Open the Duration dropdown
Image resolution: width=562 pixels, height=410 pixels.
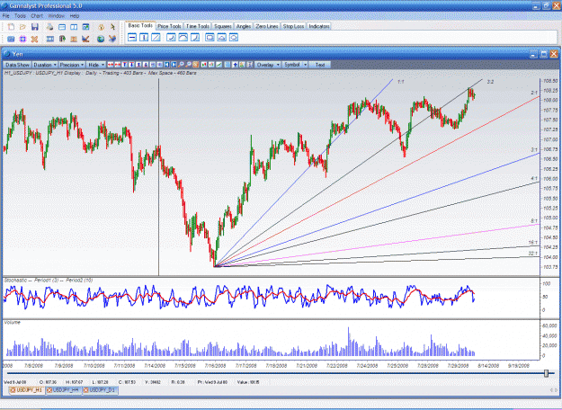coord(44,65)
